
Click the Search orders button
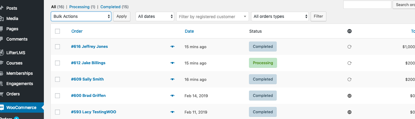point(404,5)
